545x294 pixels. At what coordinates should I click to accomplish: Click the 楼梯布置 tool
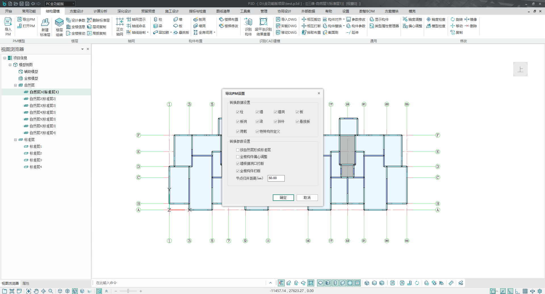(229, 19)
